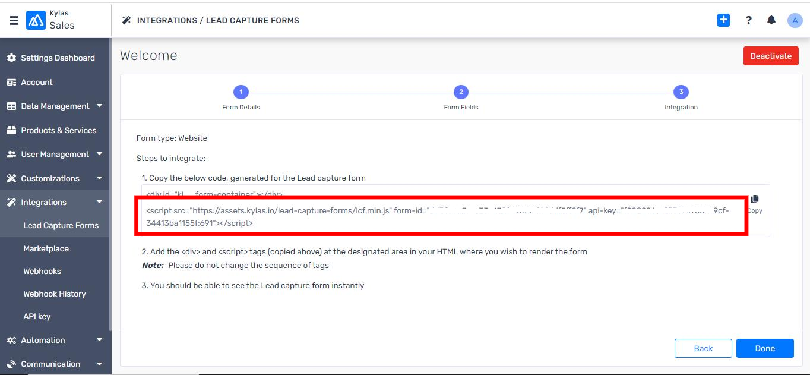Open the hamburger menu icon
Image resolution: width=810 pixels, height=375 pixels.
[x=14, y=20]
